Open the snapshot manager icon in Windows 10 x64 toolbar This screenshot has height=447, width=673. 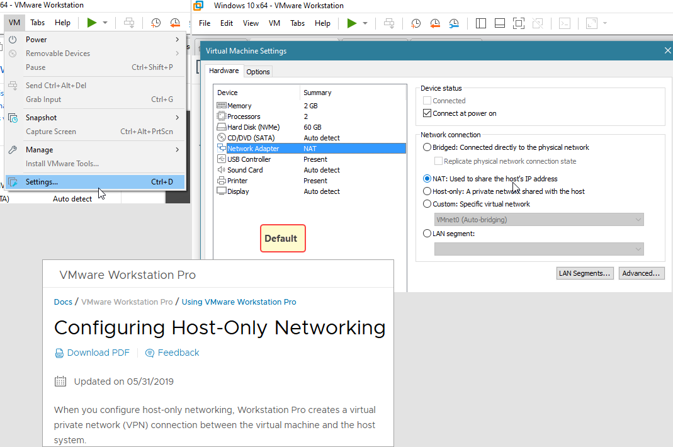(x=454, y=23)
